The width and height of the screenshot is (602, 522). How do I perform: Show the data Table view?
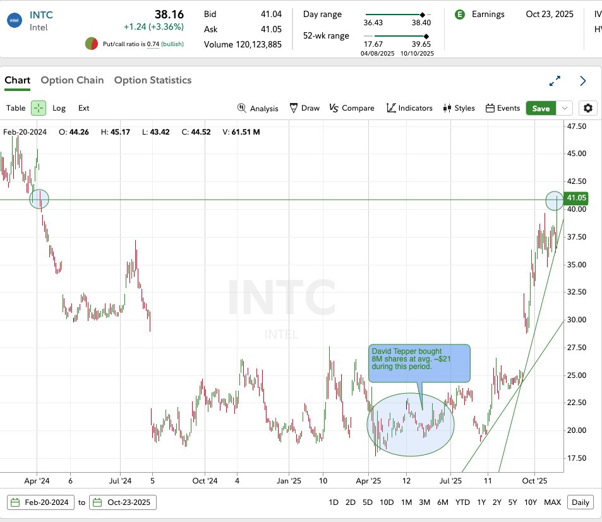[x=16, y=108]
